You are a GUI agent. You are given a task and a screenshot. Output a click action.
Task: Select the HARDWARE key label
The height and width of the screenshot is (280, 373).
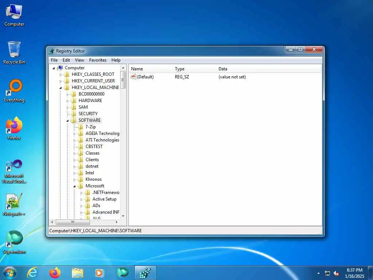(90, 101)
